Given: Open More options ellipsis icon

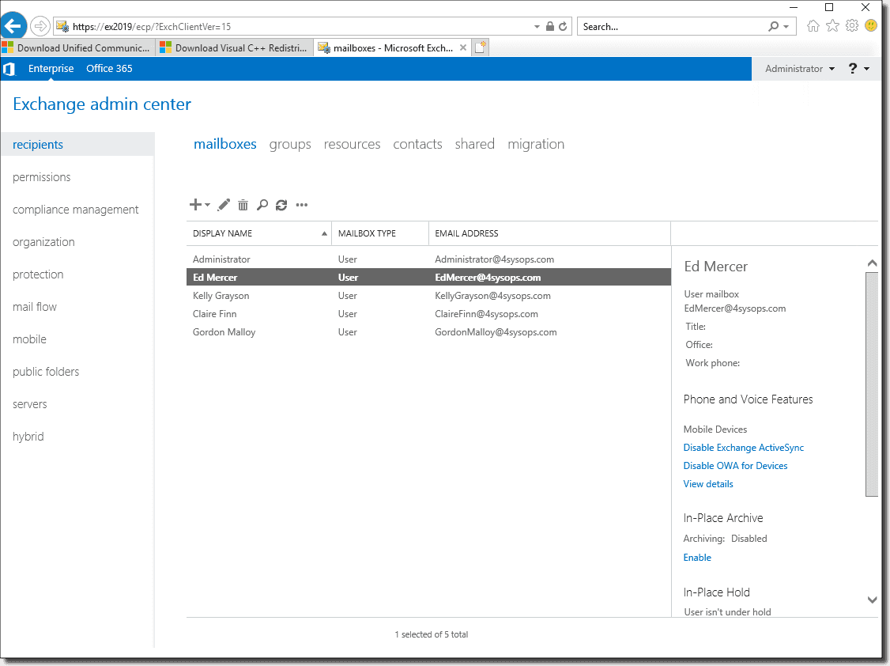Looking at the screenshot, I should [301, 205].
